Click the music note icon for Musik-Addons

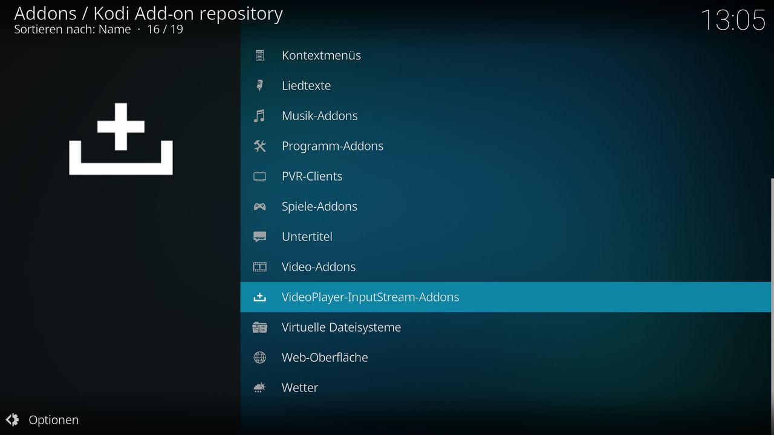(259, 116)
